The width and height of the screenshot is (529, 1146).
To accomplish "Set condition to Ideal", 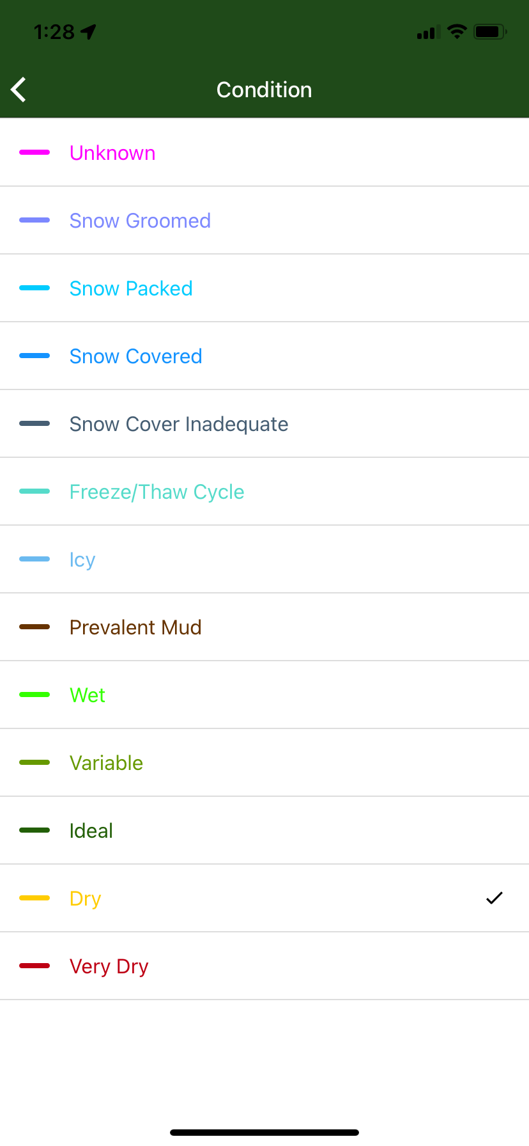I will (264, 831).
